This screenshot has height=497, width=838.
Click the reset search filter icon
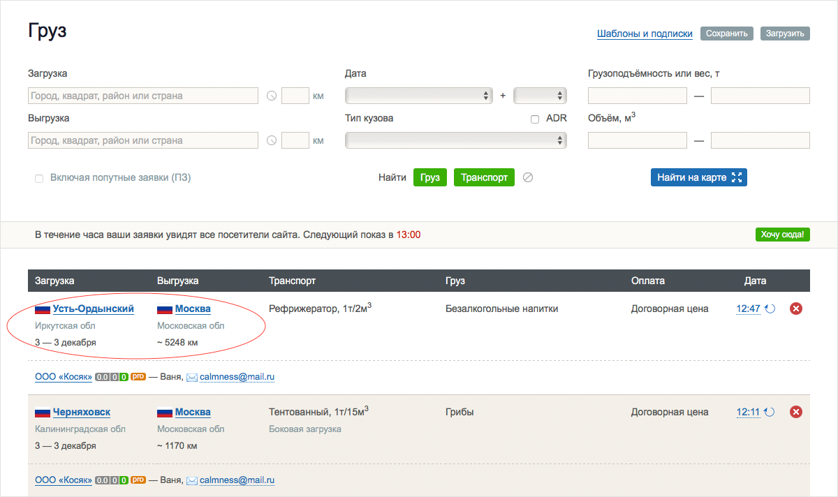pos(528,177)
